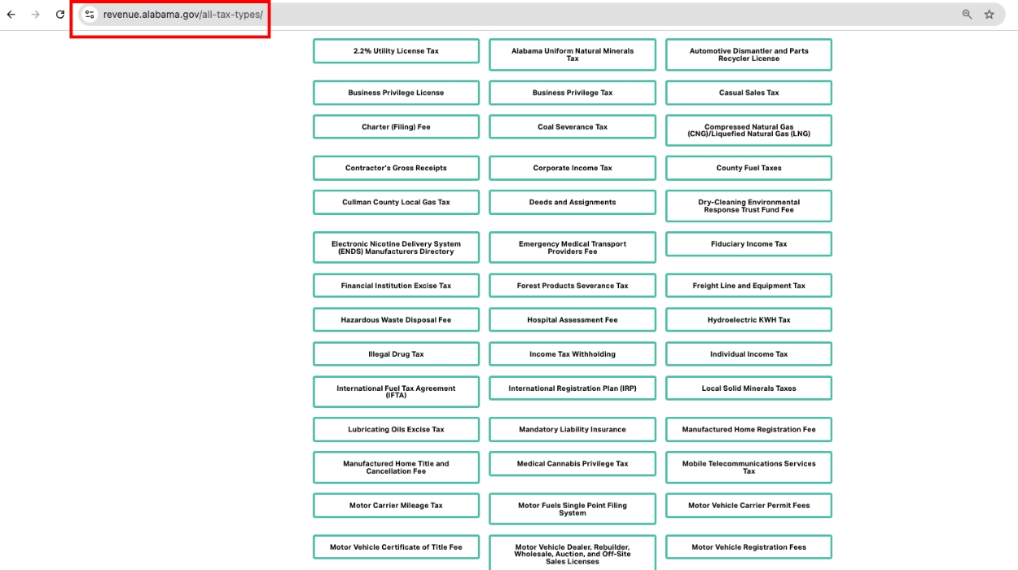
Task: Open Medical Cannabis Privilege Tax
Action: 572,464
